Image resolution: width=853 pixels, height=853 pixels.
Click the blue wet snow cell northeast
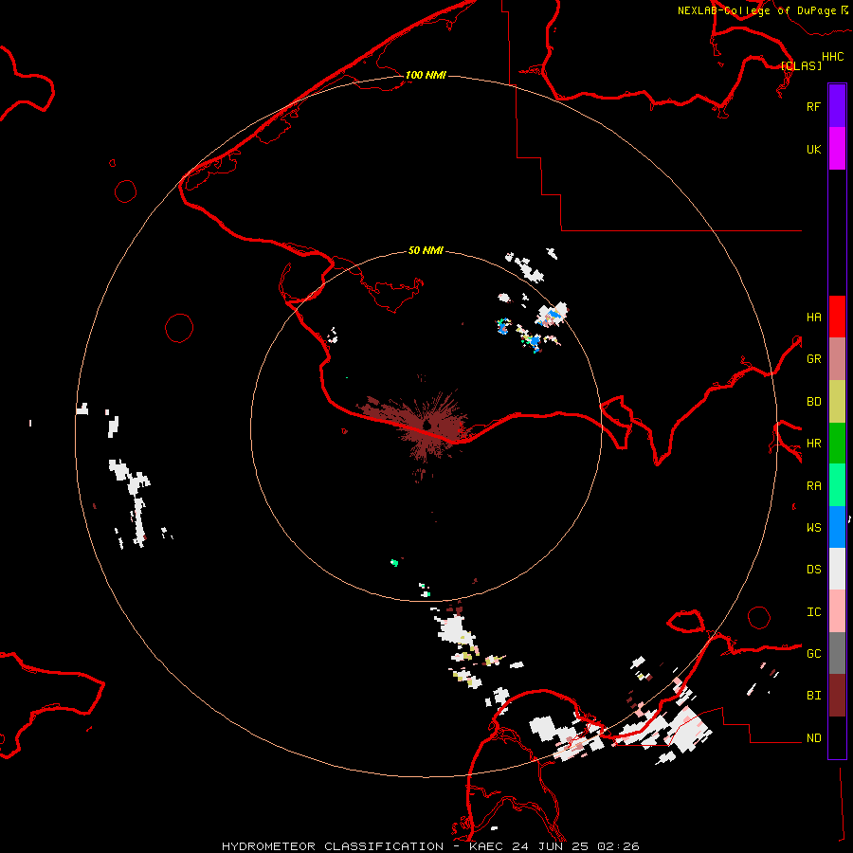pyautogui.click(x=535, y=341)
